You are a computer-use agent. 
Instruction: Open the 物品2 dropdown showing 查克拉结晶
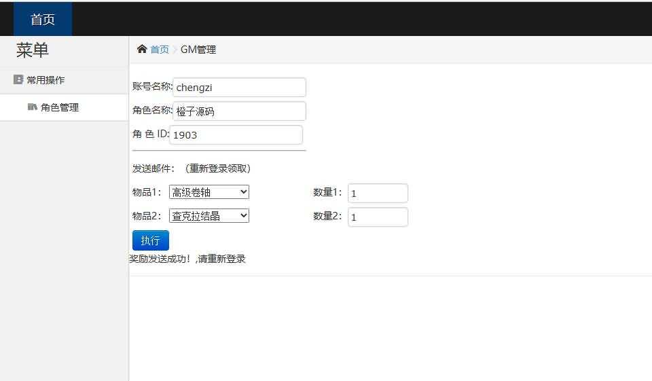pos(209,216)
